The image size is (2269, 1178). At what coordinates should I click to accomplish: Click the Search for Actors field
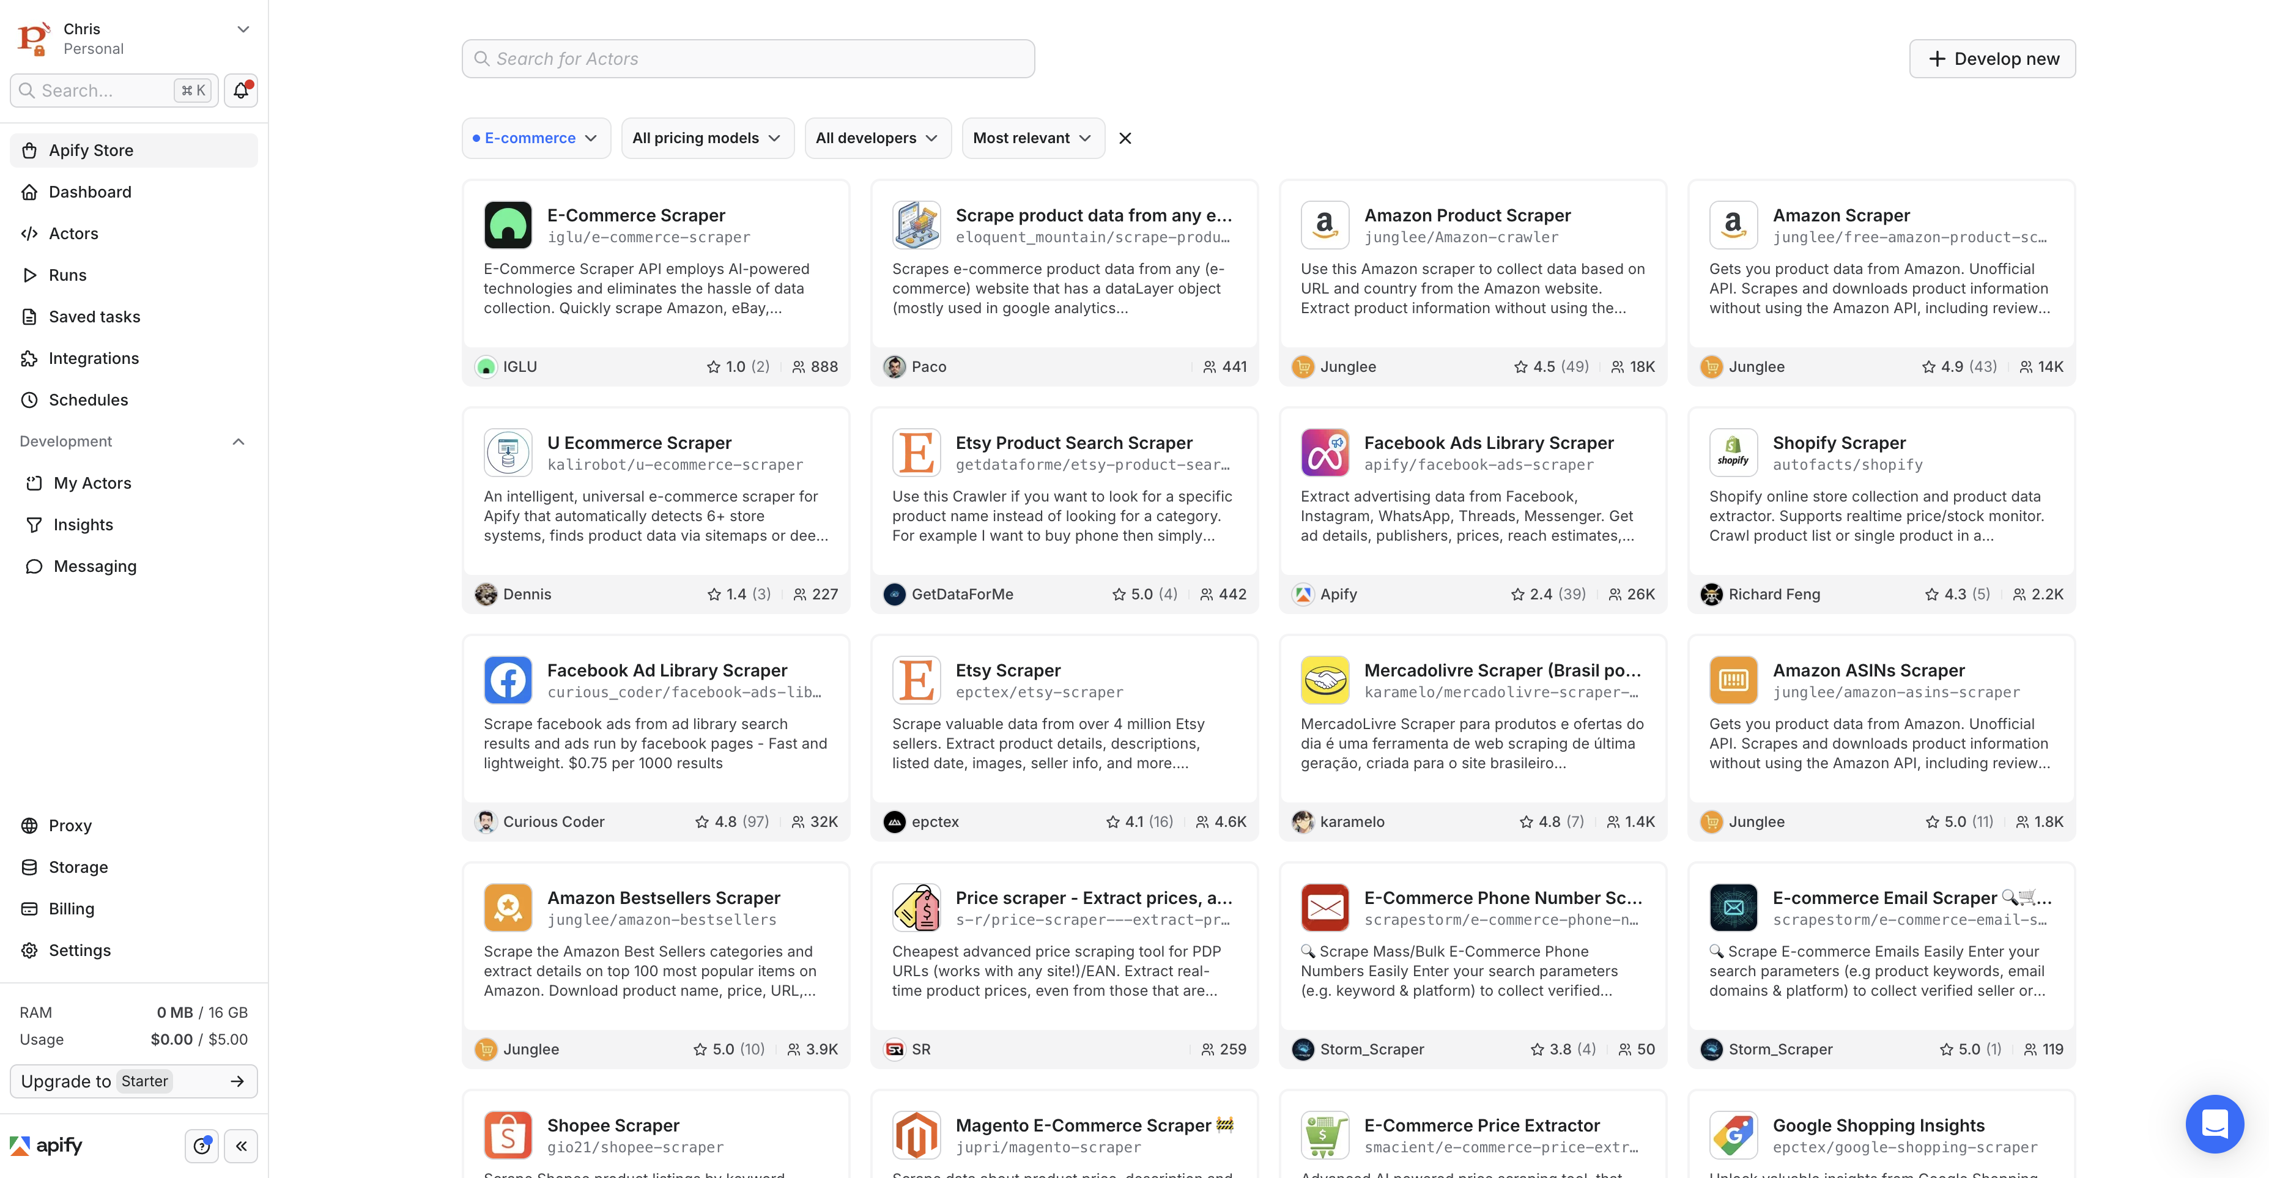point(748,59)
